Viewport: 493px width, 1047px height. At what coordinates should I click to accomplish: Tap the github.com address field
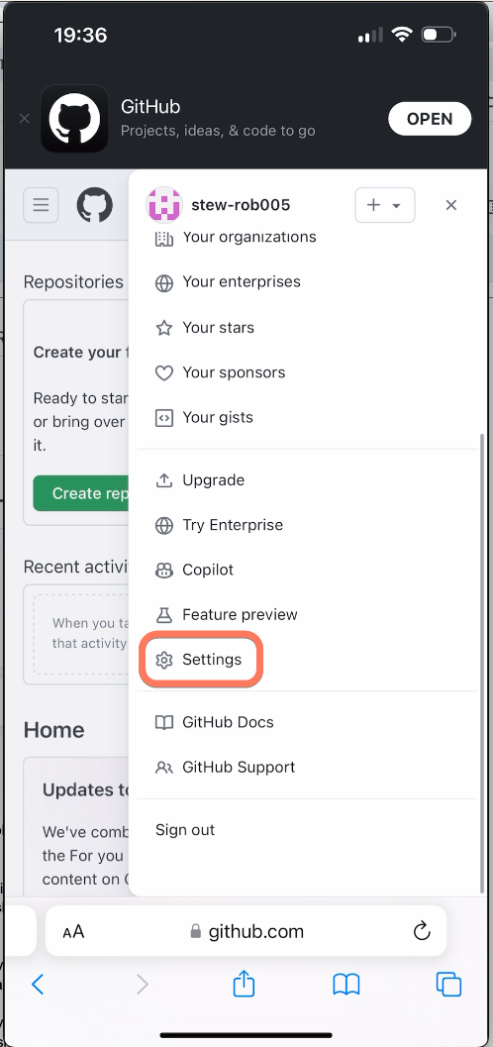coord(246,931)
